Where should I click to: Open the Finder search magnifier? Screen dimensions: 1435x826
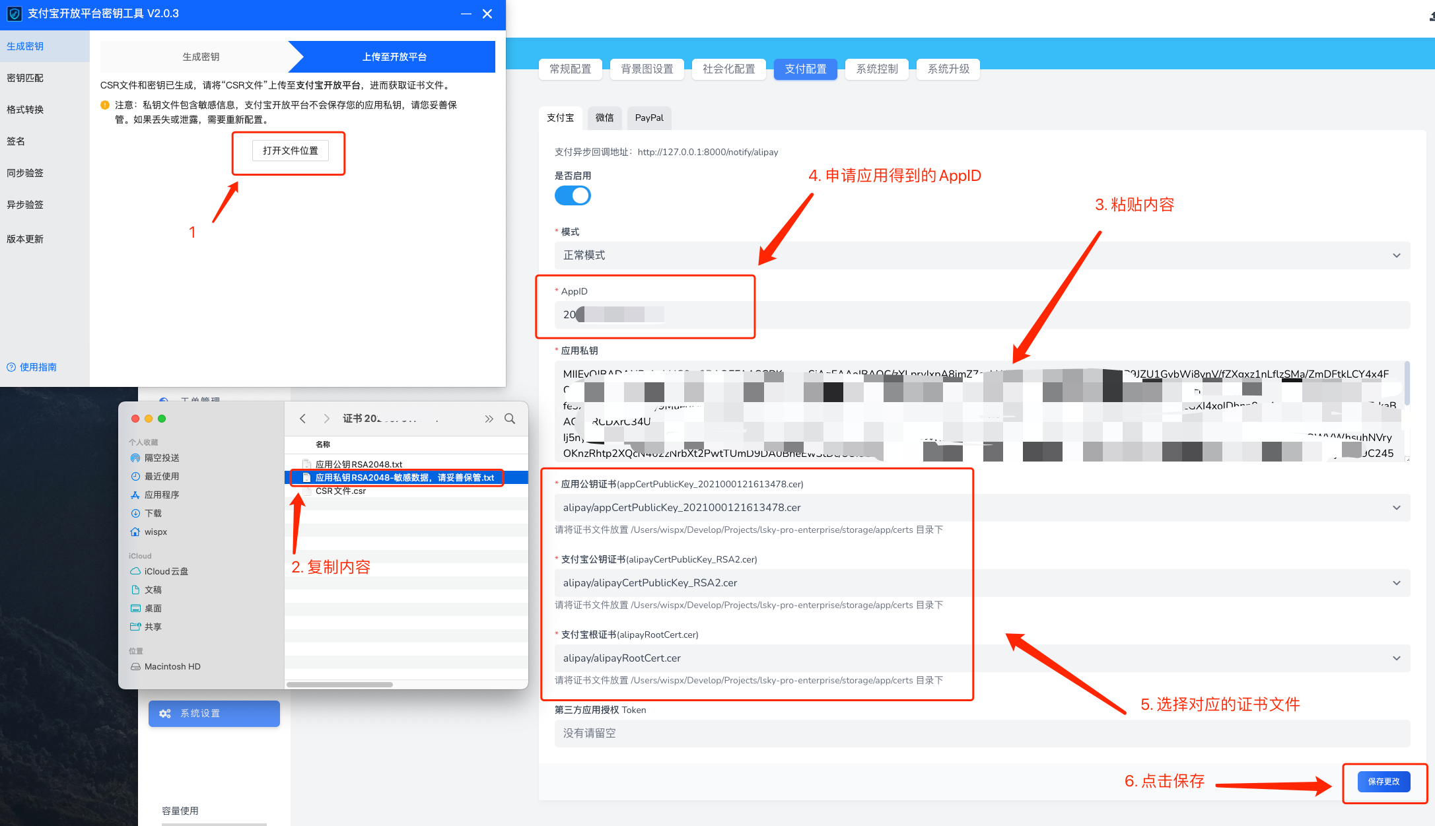coord(510,419)
